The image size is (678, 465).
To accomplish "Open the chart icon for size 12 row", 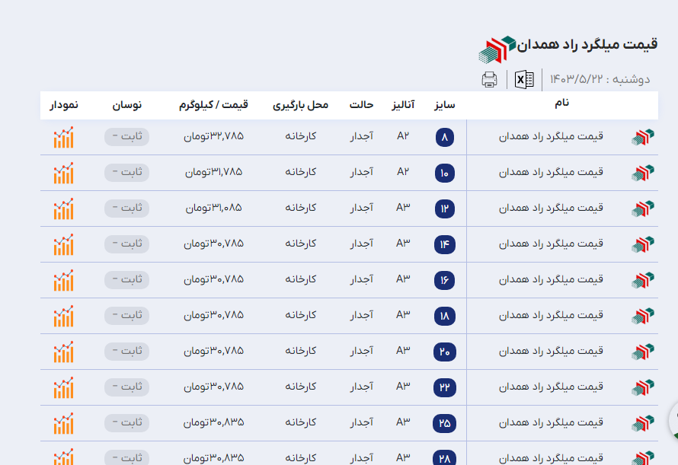I will click(63, 209).
